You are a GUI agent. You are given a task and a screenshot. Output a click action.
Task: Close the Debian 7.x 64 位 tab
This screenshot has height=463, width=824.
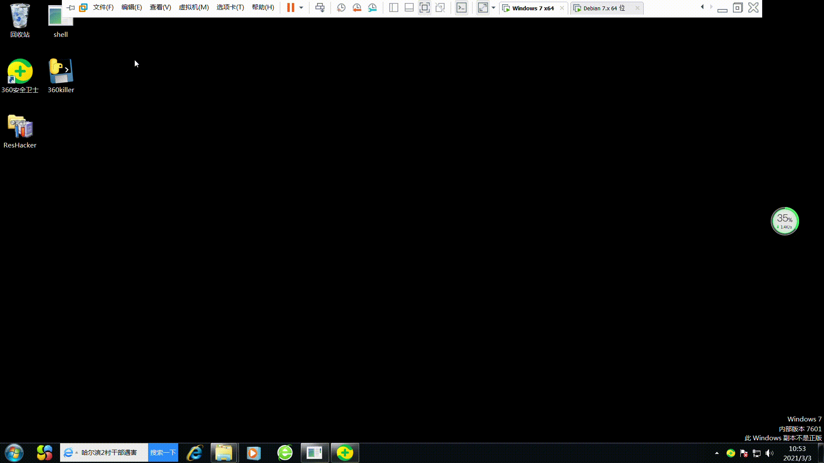[x=637, y=8]
